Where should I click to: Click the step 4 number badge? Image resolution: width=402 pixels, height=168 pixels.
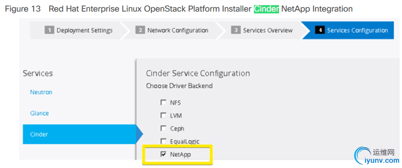320,31
